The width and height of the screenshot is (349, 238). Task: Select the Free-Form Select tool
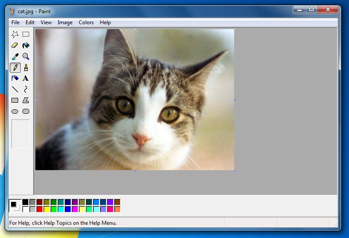coord(15,34)
